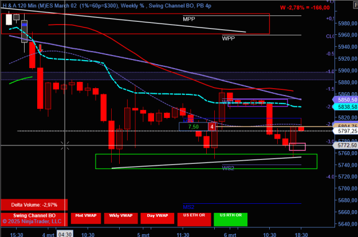
Task: Click the 5640,00 price axis label
Action: click(347, 224)
